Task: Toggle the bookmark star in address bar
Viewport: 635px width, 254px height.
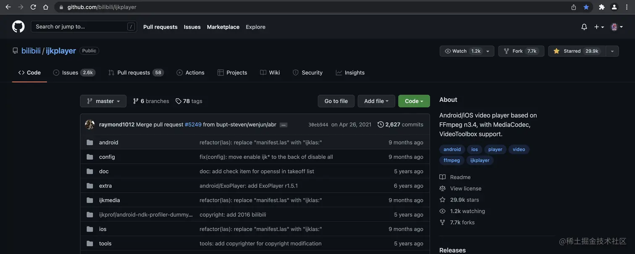Action: pos(586,7)
